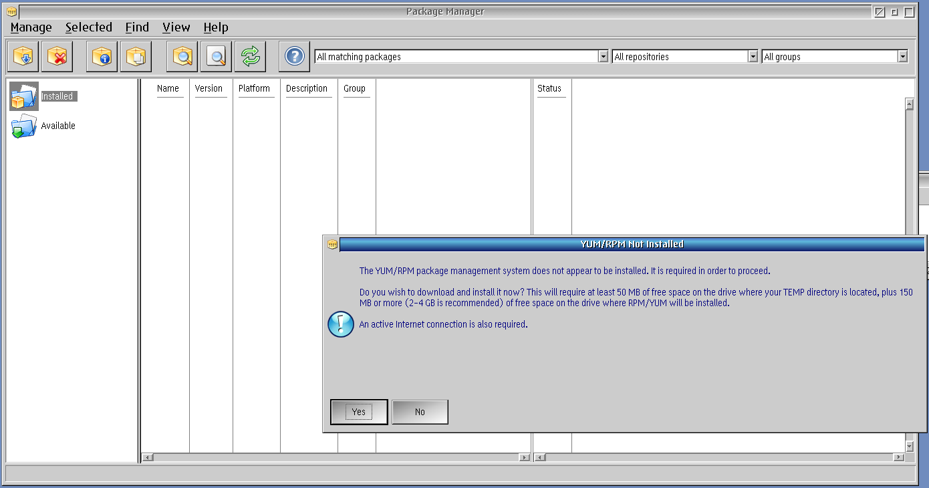Click the Status column header
The width and height of the screenshot is (929, 488).
(x=549, y=88)
